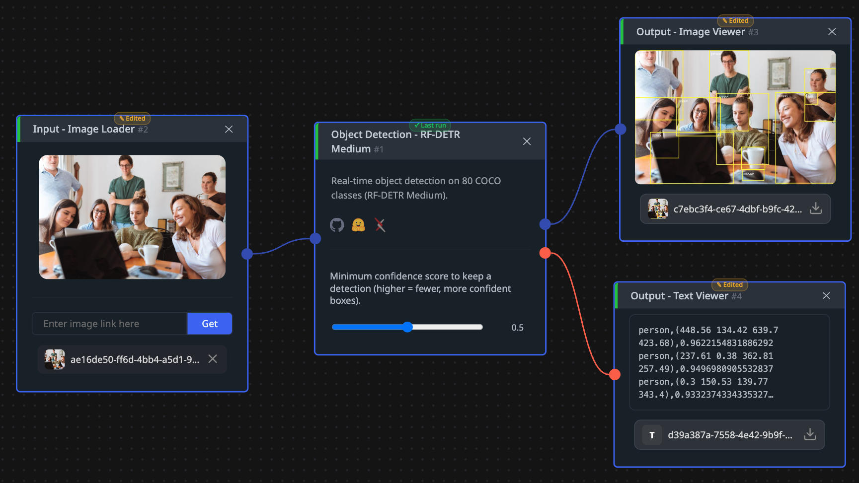Screen dimensions: 859x483
Task: Click the Edited badge on Image Viewer node
Action: click(735, 20)
